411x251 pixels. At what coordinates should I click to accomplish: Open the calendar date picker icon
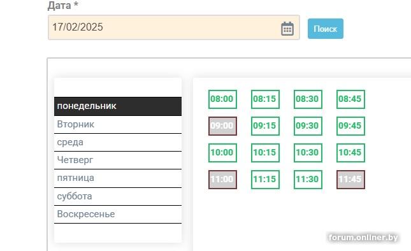[287, 28]
